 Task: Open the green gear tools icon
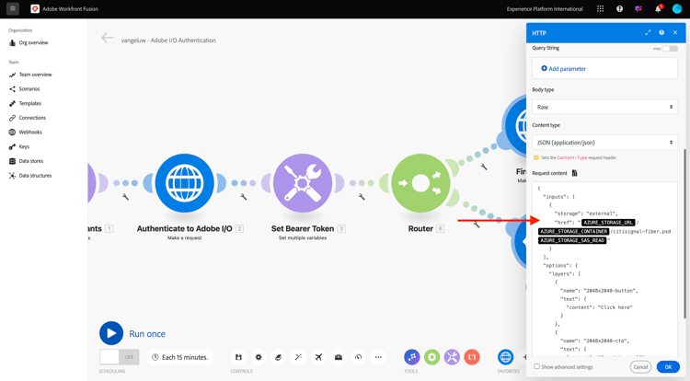(x=431, y=357)
